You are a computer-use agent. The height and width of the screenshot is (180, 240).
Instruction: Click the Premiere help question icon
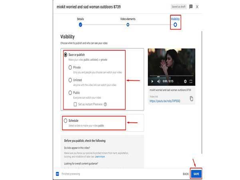pos(105,104)
